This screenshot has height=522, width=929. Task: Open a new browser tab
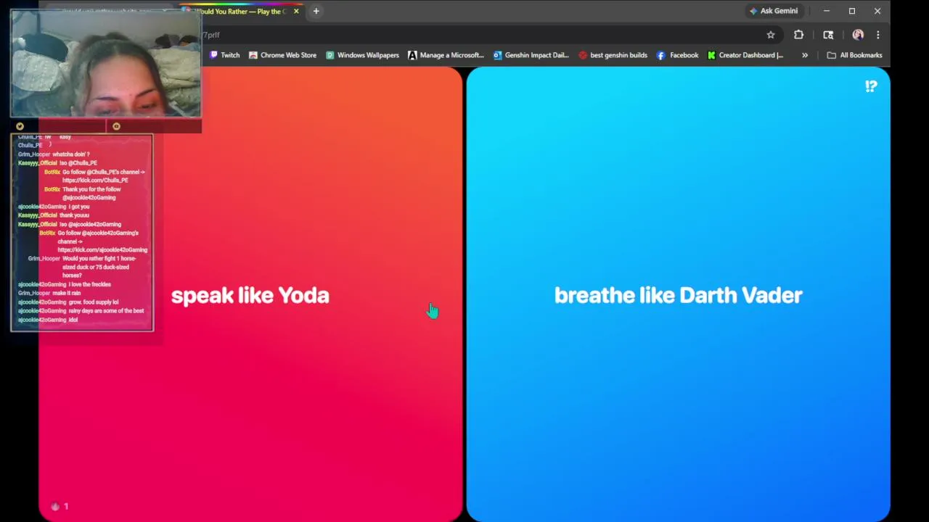pos(316,11)
